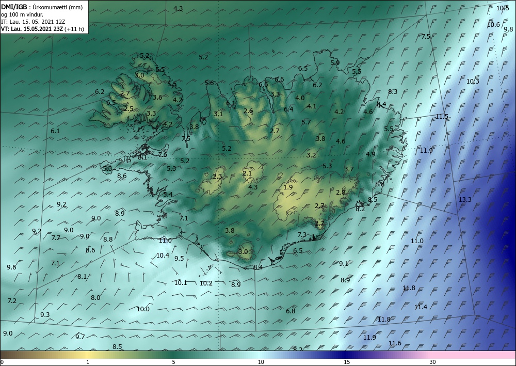Viewport: 516px width, 366px height.
Task: Click the 9.5 precipitation value
Action: tap(179, 259)
